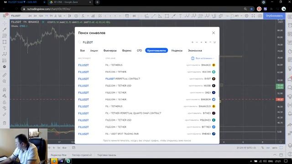The height and width of the screenshot is (164, 292).
Task: Click the replay rewind icon
Action: click(x=134, y=16)
